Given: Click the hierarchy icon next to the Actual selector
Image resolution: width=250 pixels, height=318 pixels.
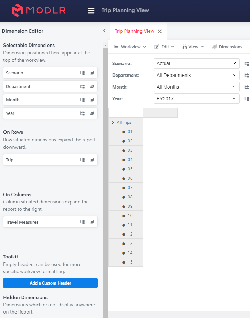Looking at the screenshot, I should tap(247, 63).
